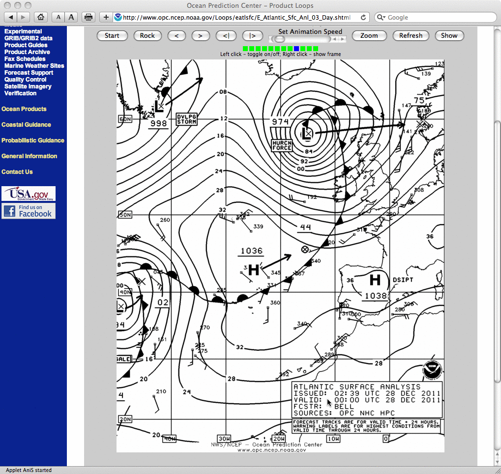Print the page using printer icon
This screenshot has height=474, width=501.
88,17
